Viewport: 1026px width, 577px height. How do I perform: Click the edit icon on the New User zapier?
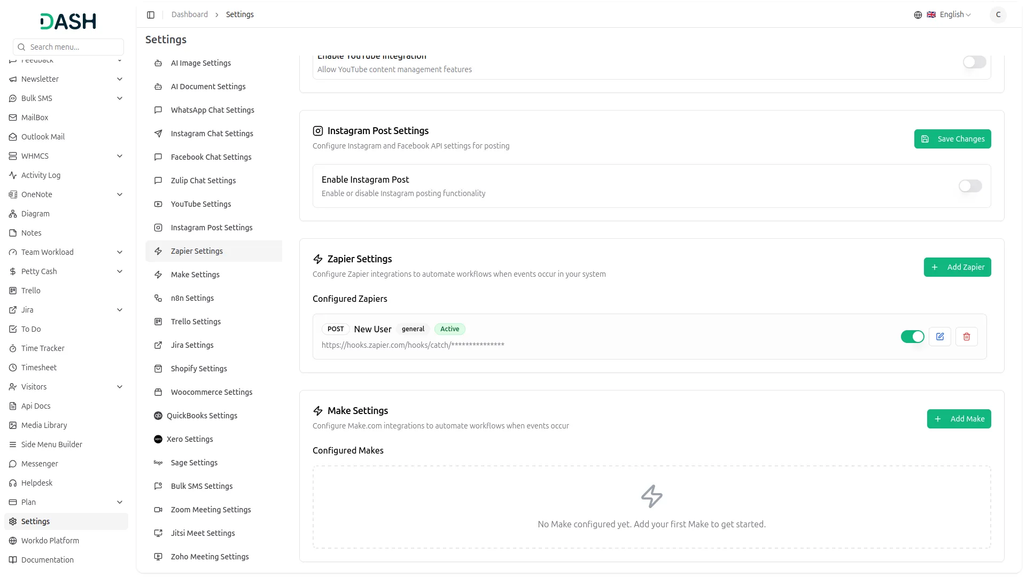[939, 337]
